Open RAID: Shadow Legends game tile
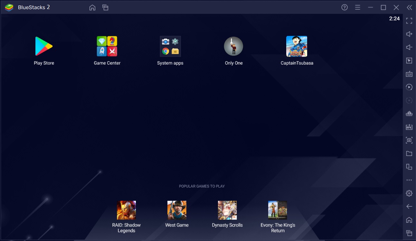 pos(126,210)
